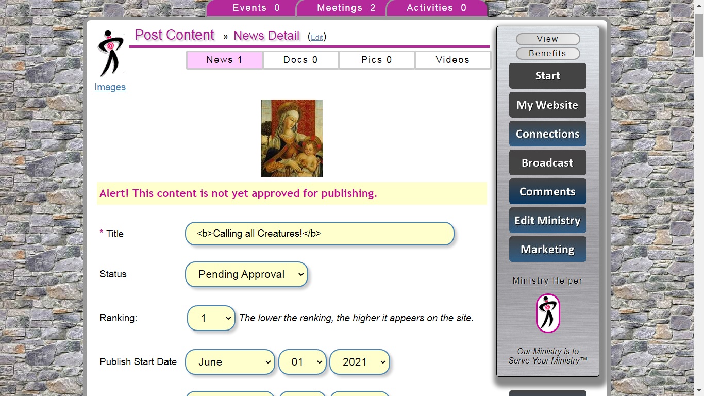704x396 pixels.
Task: Open My Website from the sidebar
Action: (548, 105)
